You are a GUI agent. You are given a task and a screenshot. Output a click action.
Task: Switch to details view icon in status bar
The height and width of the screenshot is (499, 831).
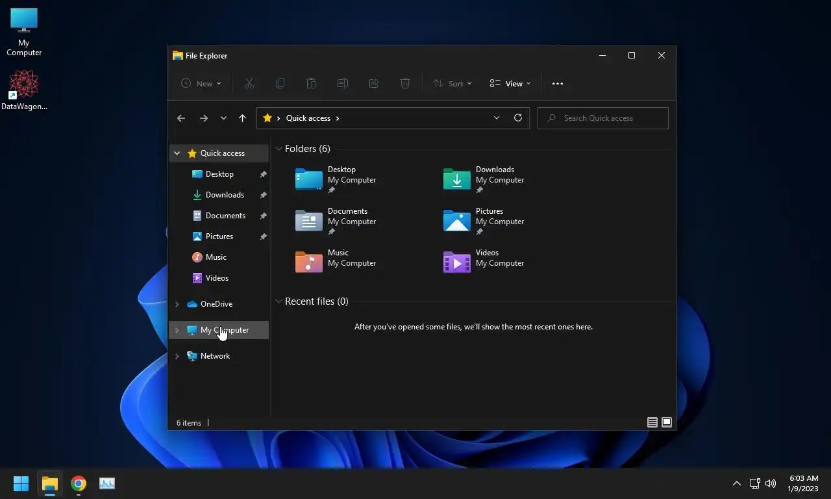point(652,422)
